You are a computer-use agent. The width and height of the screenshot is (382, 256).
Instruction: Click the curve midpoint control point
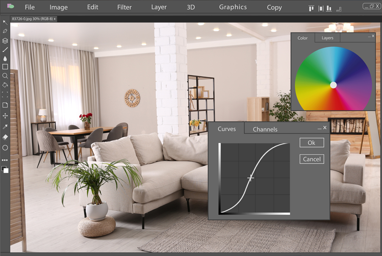(x=250, y=178)
